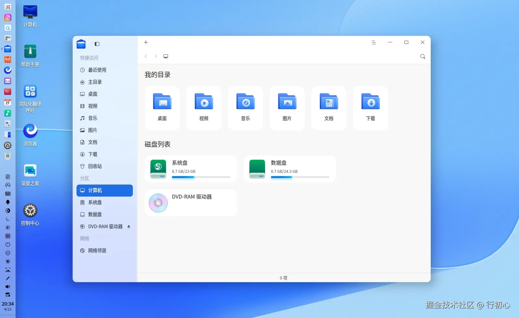Open search with the magnifier icon
The height and width of the screenshot is (318, 519).
point(423,56)
